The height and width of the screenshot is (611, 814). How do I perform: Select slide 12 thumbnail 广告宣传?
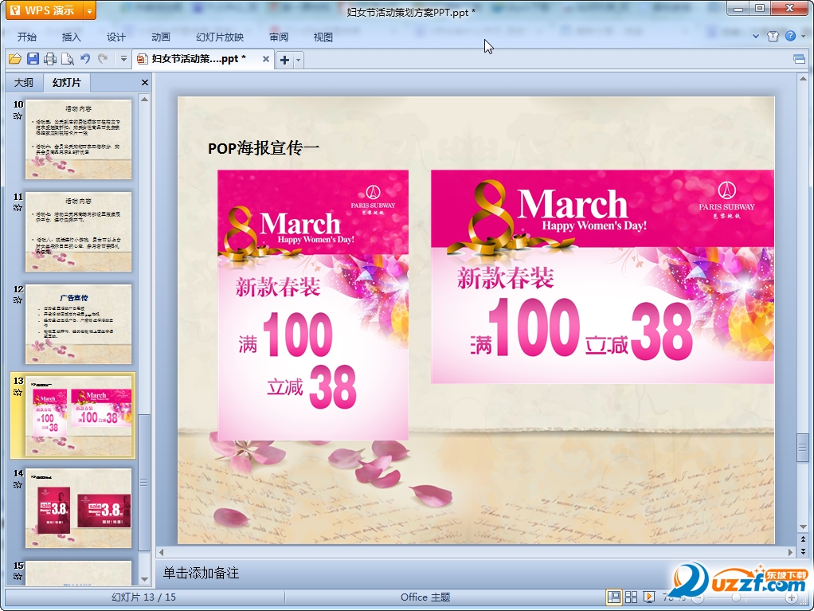78,324
